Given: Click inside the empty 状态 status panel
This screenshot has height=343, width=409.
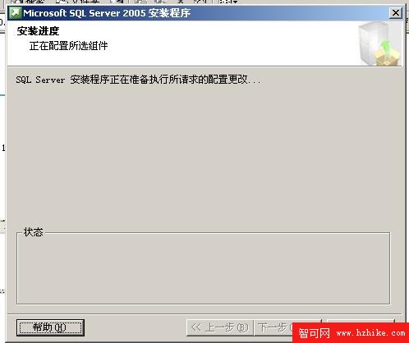Looking at the screenshot, I should click(203, 269).
